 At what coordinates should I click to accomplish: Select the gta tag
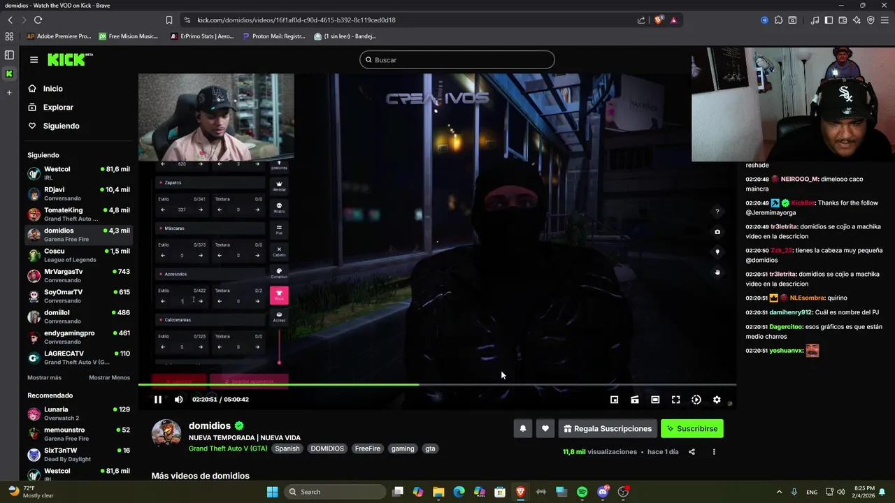click(431, 449)
